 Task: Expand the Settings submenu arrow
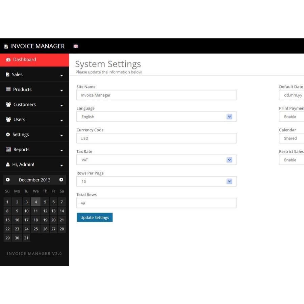(x=62, y=135)
